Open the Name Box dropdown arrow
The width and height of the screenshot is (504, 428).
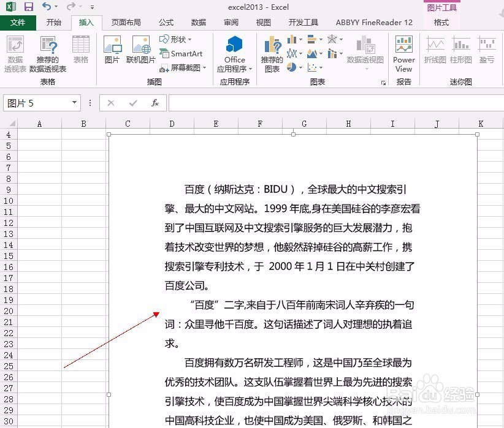point(75,103)
